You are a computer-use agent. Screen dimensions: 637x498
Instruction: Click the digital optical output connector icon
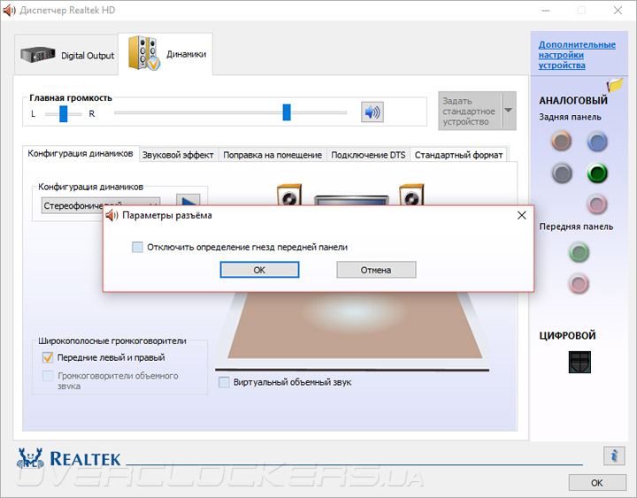click(579, 362)
